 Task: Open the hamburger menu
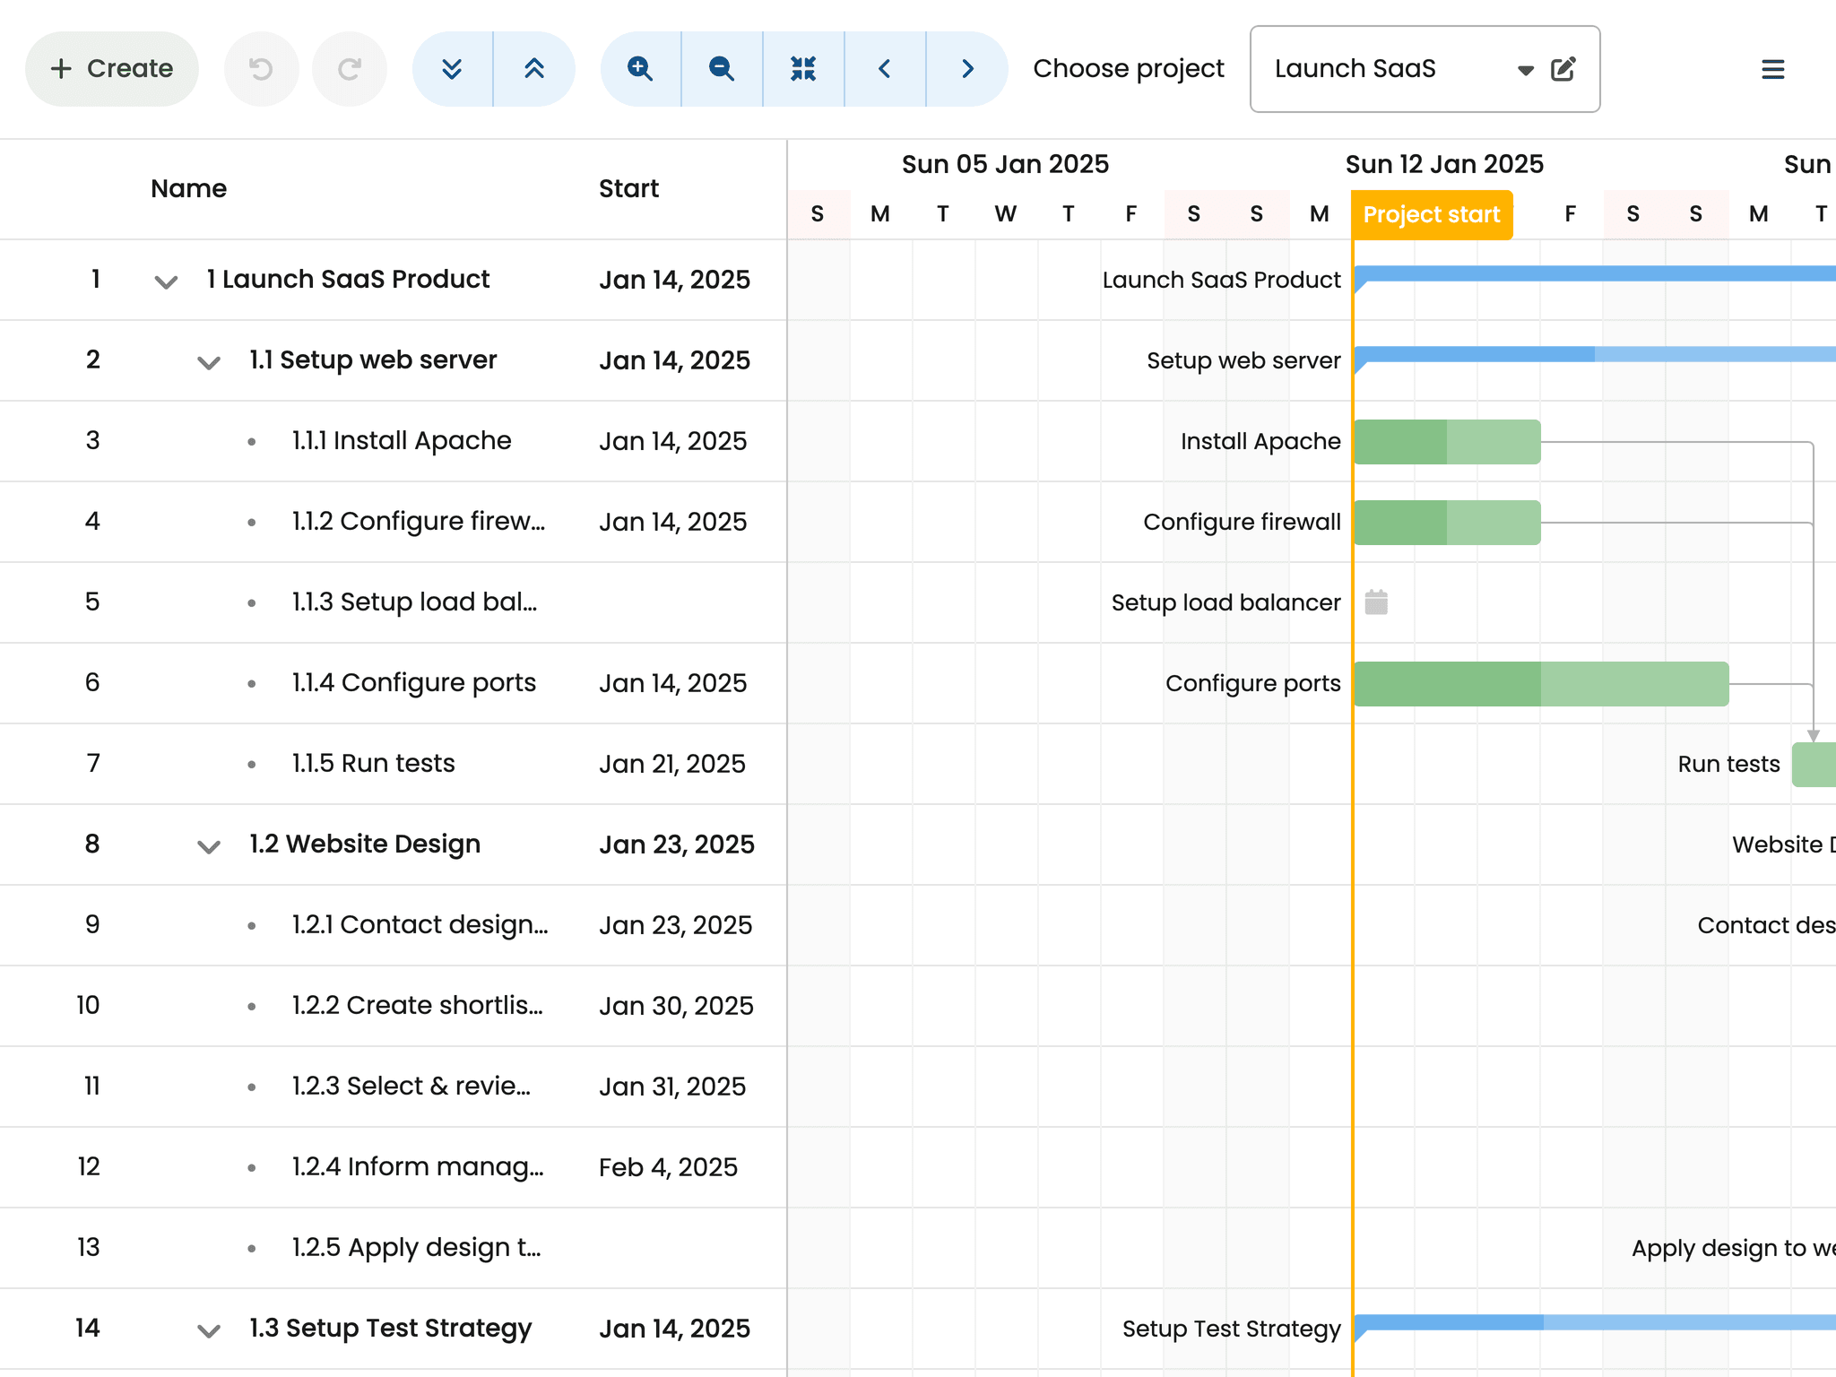click(1772, 69)
